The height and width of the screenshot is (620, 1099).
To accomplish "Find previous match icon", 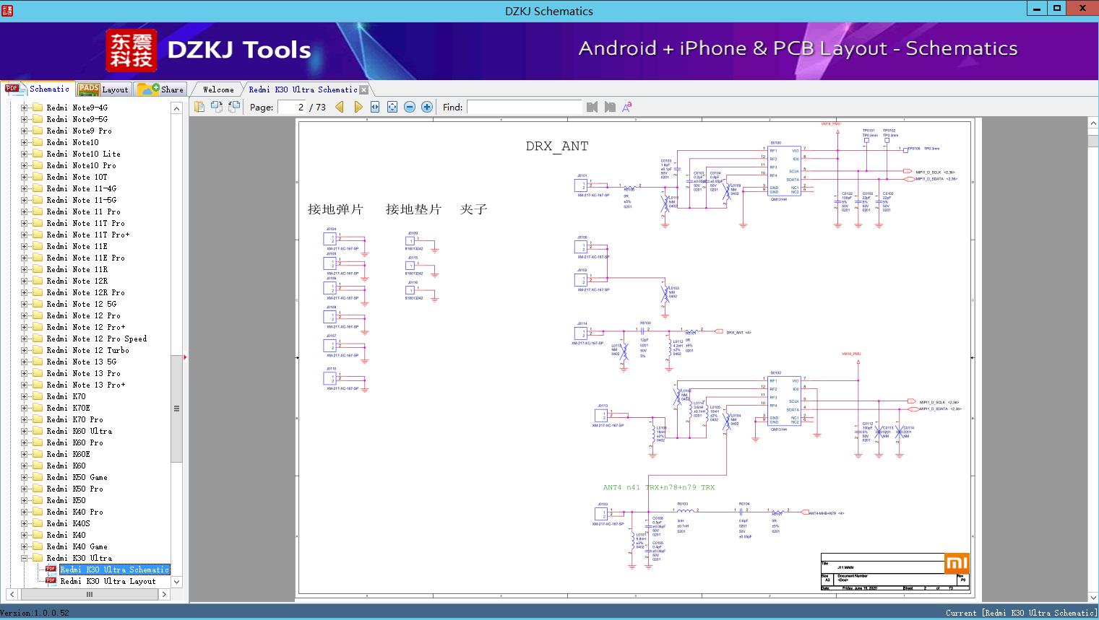I will click(x=592, y=107).
